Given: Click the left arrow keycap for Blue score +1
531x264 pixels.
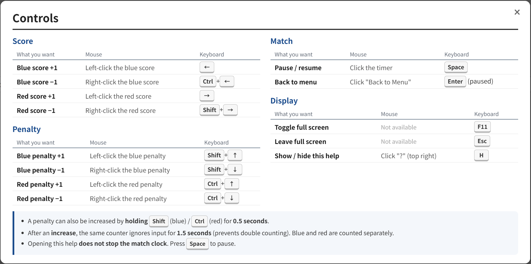Looking at the screenshot, I should pos(207,67).
